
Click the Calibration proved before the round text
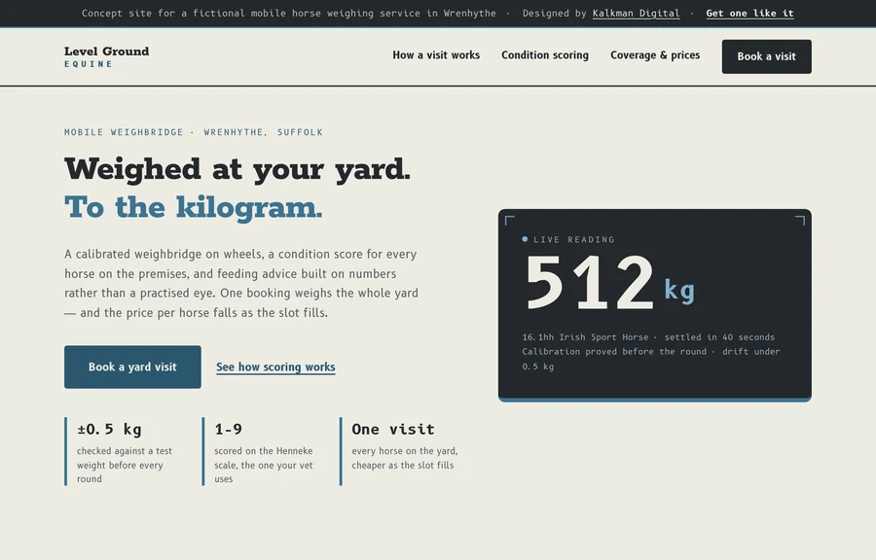coord(651,359)
